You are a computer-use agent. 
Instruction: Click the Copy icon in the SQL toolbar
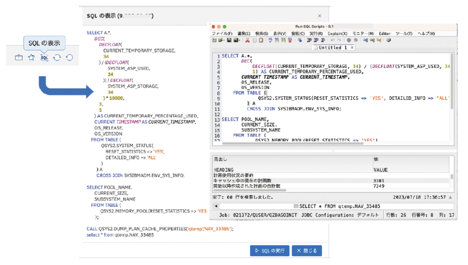pos(254,41)
